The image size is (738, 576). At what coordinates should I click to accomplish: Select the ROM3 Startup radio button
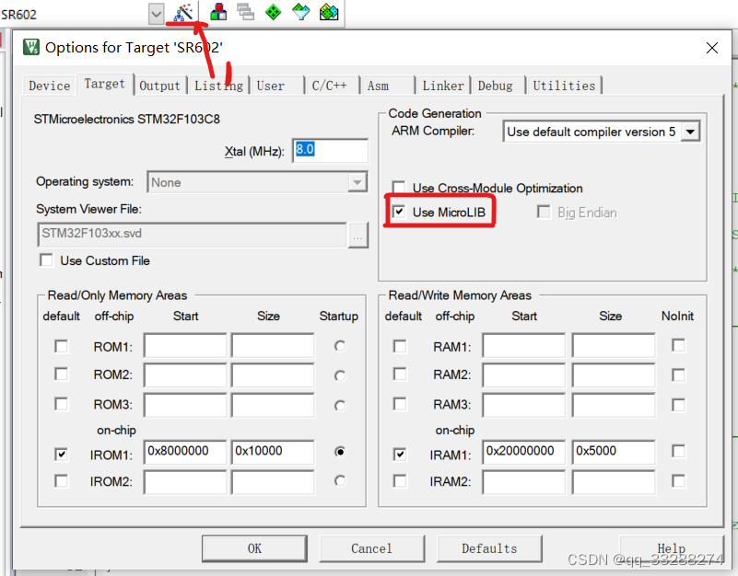(340, 405)
